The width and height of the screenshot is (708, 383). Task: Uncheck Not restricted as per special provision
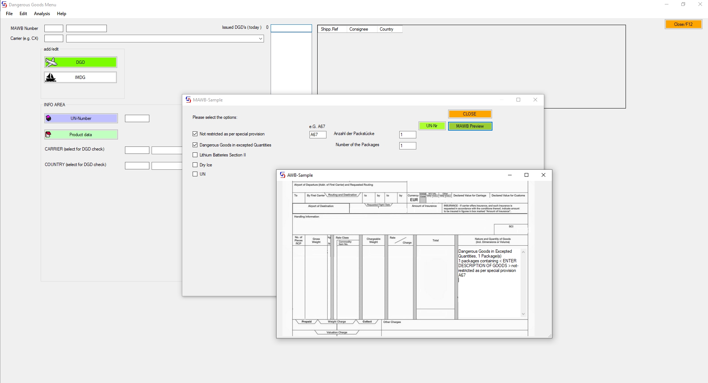pos(195,134)
